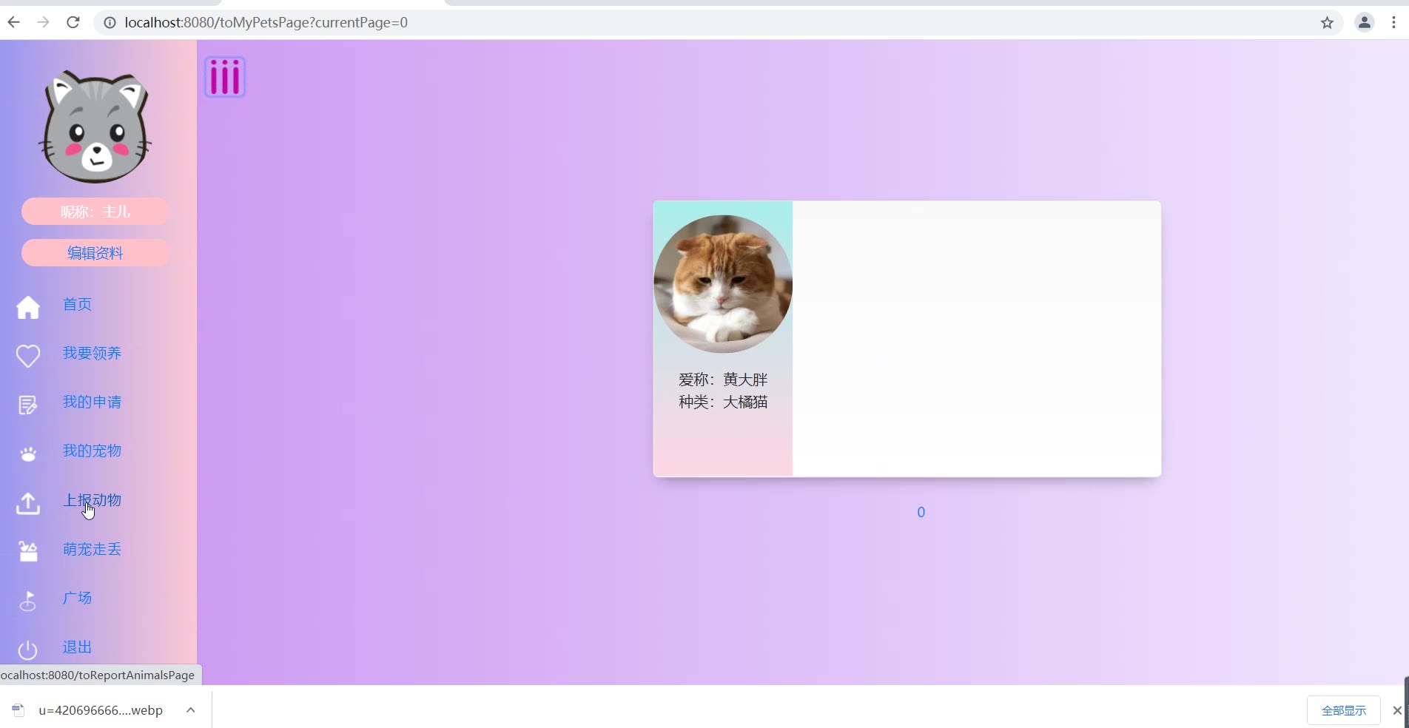
Task: Click the application form icon
Action: pyautogui.click(x=28, y=405)
